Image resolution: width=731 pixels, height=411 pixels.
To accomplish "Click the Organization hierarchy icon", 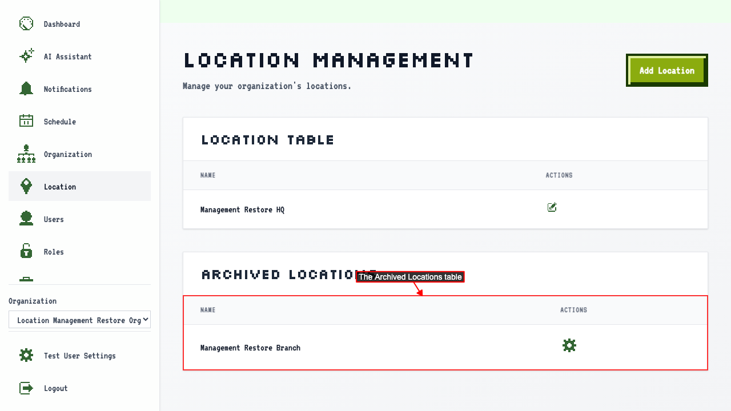I will pos(26,154).
